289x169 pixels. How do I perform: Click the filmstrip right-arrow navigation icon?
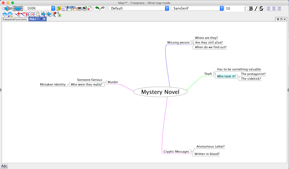click(x=20, y=8)
